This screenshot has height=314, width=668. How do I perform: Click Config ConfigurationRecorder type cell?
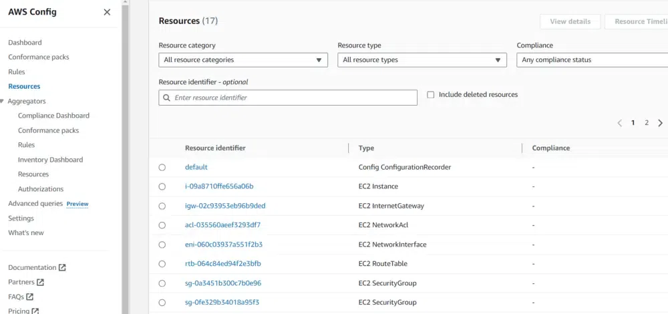405,167
